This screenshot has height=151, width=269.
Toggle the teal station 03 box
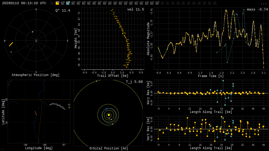(68, 3)
